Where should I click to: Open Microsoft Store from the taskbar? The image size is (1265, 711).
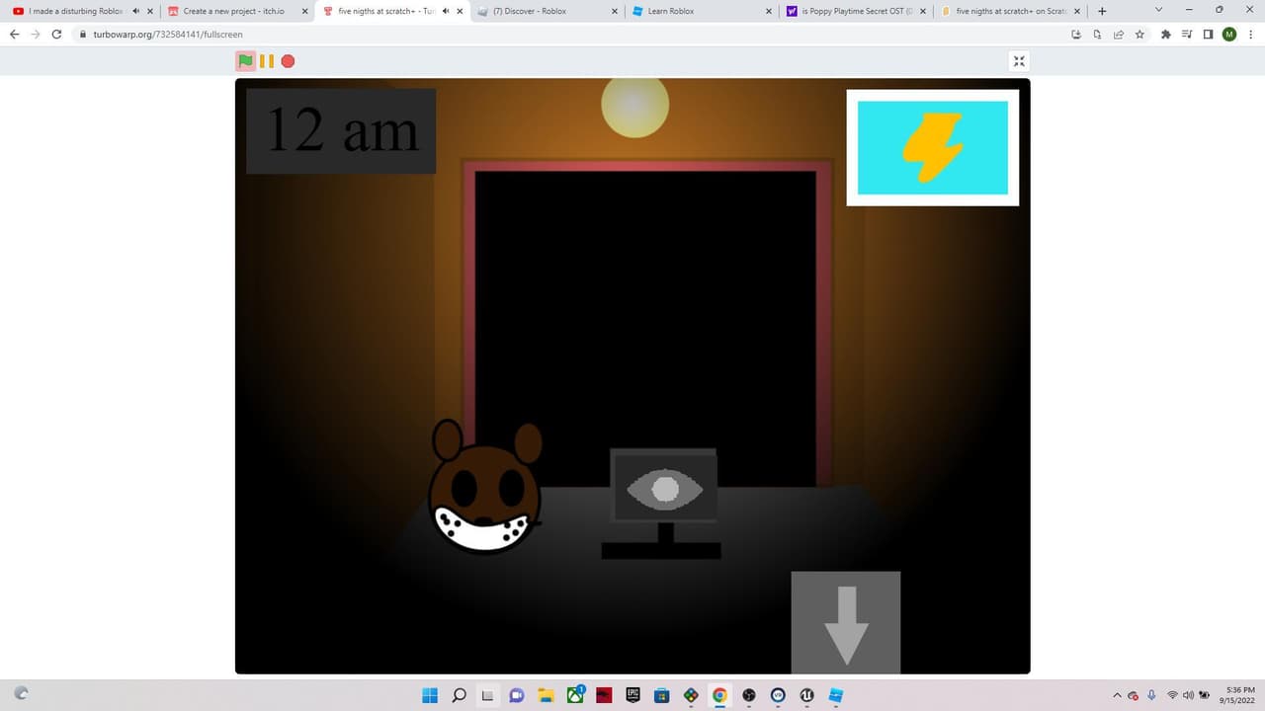click(662, 695)
